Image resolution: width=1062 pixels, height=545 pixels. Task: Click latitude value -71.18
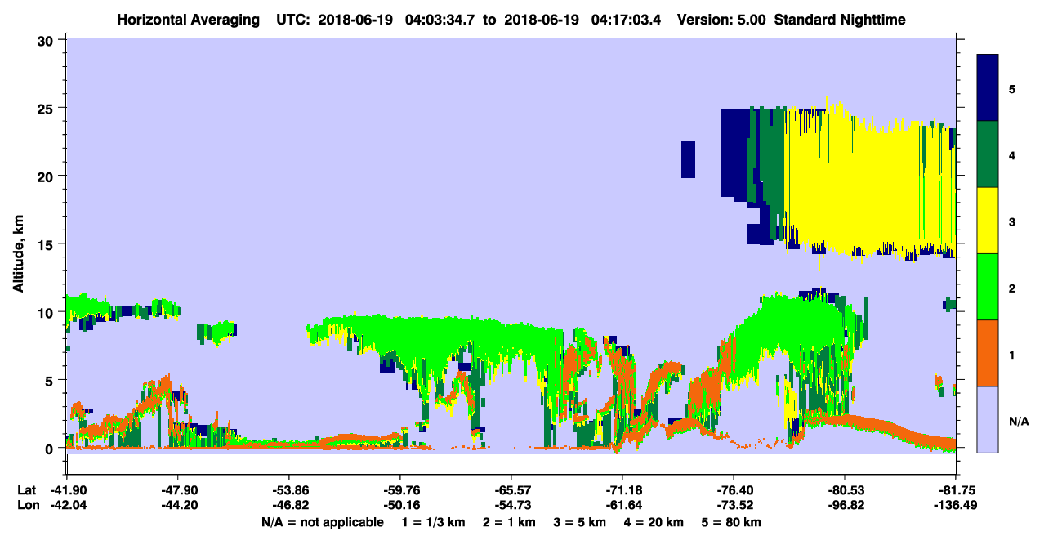click(x=622, y=490)
